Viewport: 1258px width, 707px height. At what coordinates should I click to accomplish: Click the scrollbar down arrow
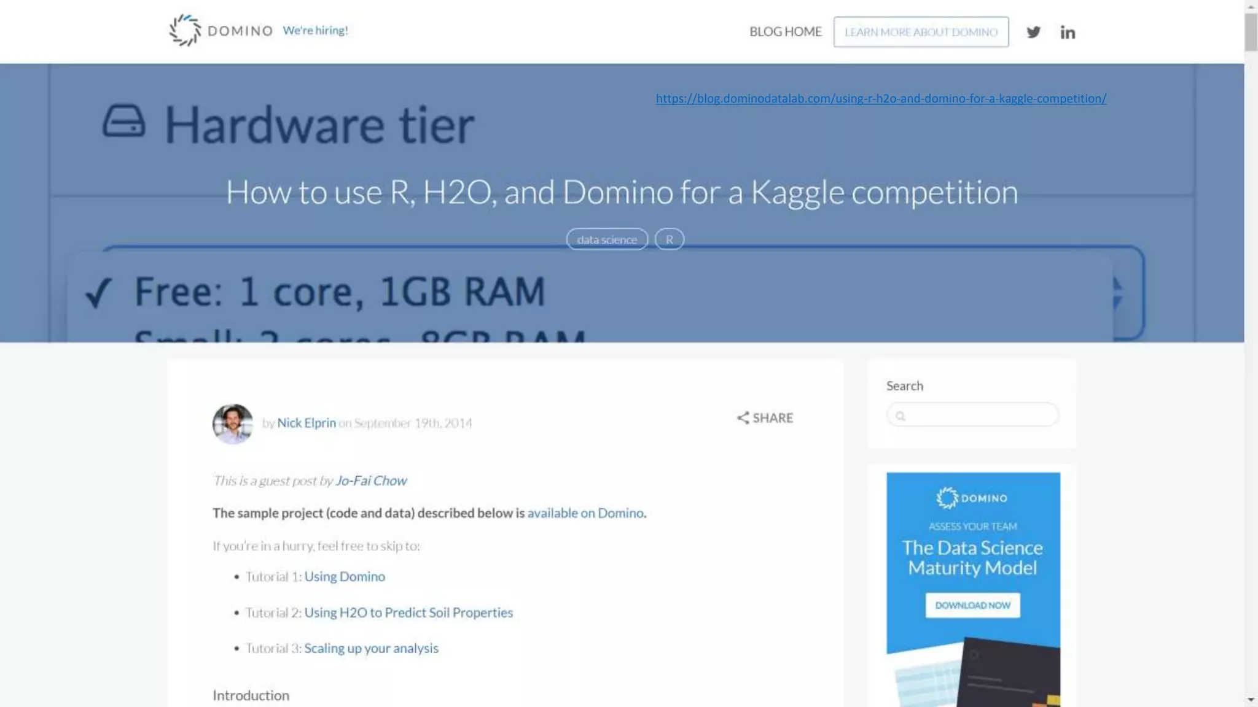1251,700
